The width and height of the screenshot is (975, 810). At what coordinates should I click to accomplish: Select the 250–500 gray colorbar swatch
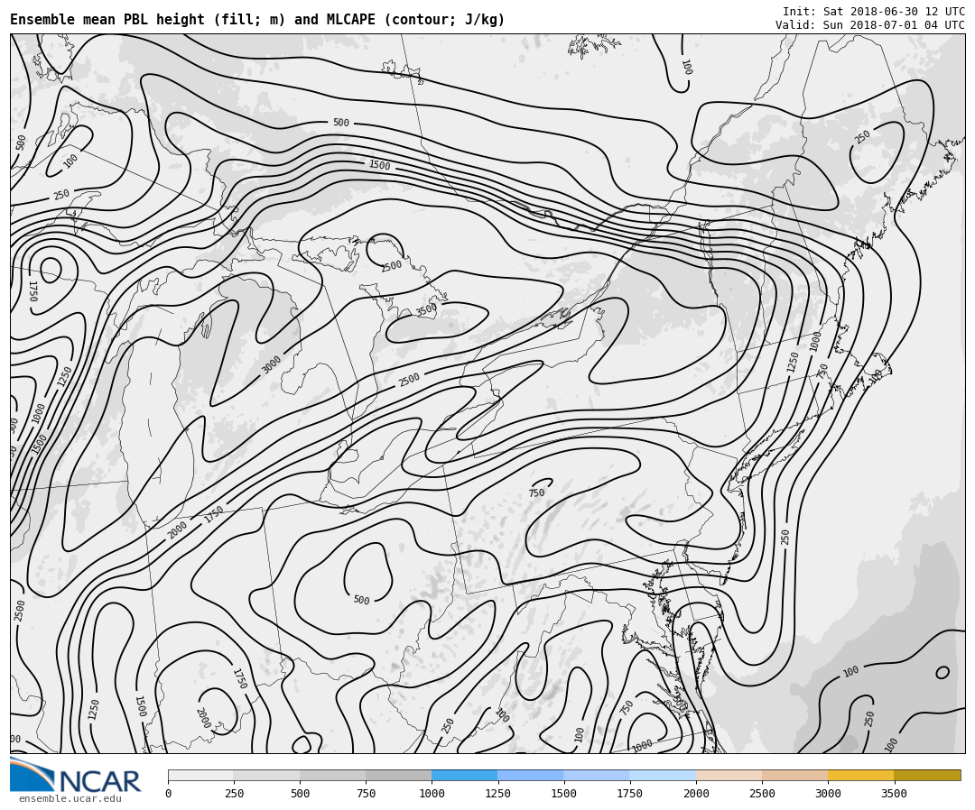pos(266,775)
